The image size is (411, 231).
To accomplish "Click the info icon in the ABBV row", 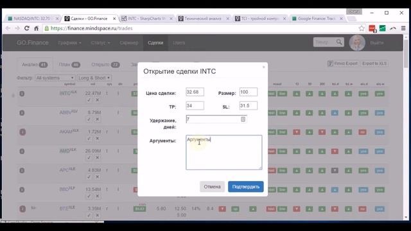I will pos(22,113).
